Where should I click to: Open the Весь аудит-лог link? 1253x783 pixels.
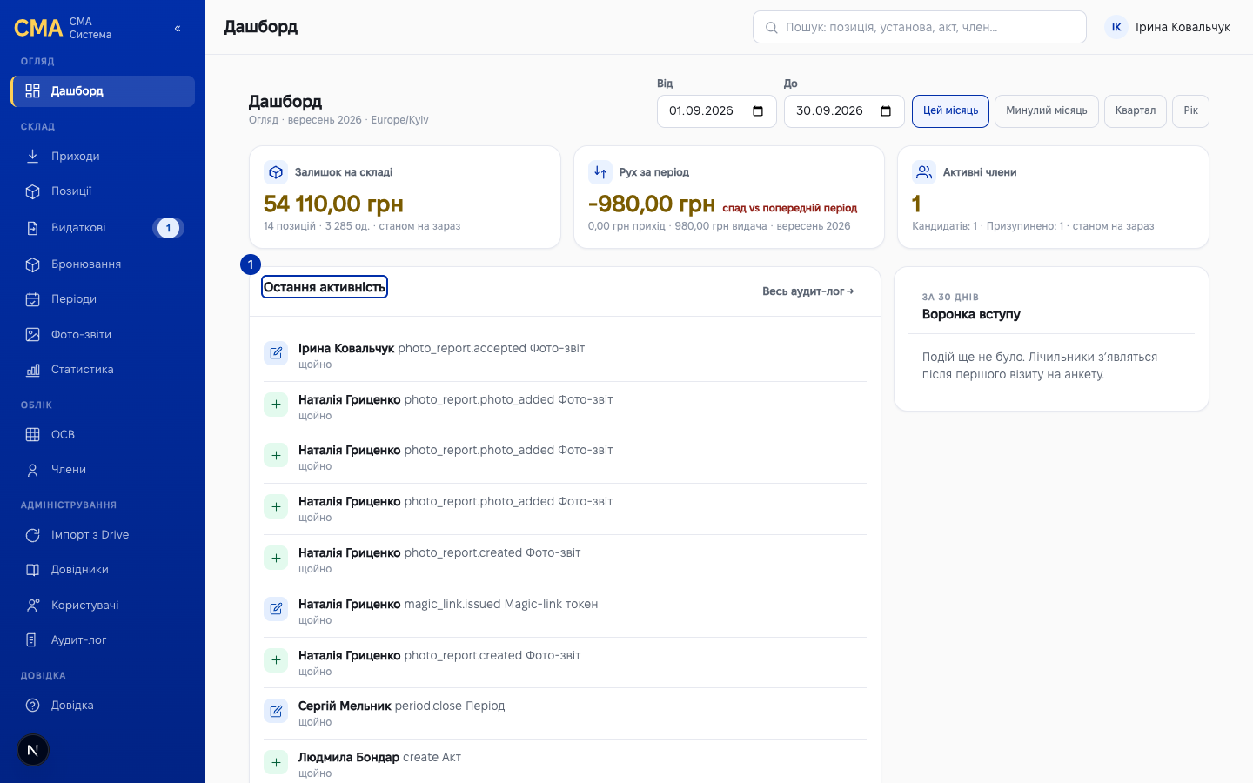click(808, 291)
